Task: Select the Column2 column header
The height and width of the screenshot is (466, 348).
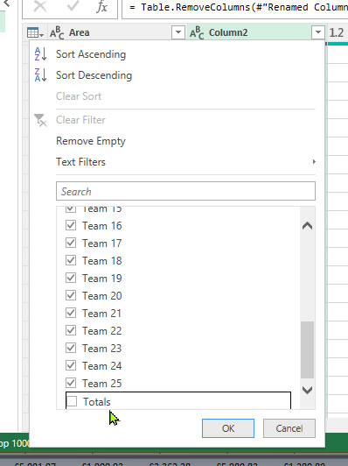Action: click(257, 32)
